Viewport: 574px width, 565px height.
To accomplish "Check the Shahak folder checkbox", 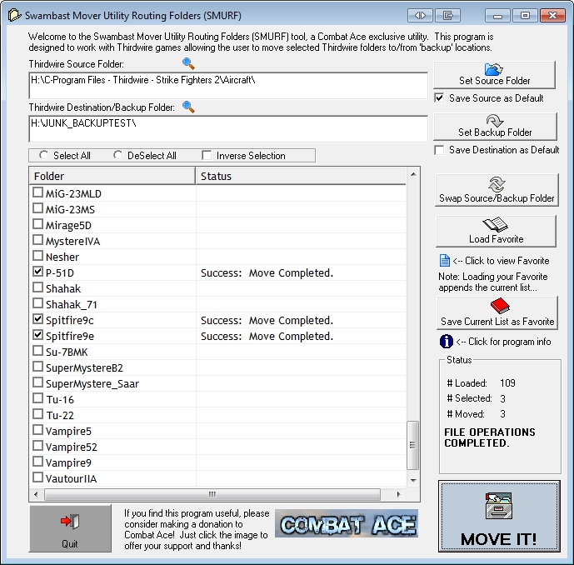I will 37,287.
